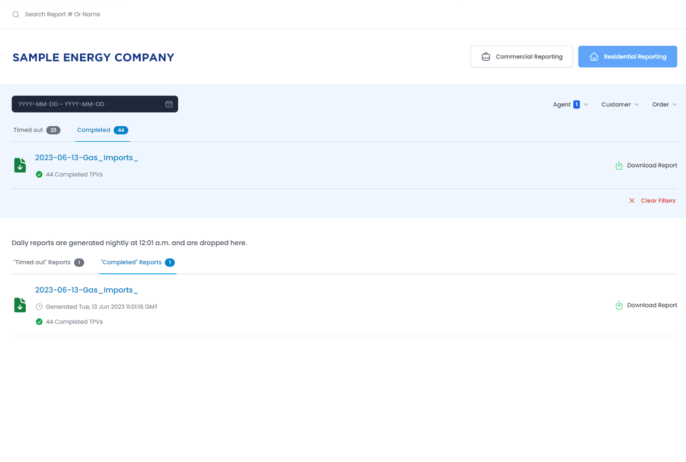Click the Commercial Reporting button

[521, 57]
